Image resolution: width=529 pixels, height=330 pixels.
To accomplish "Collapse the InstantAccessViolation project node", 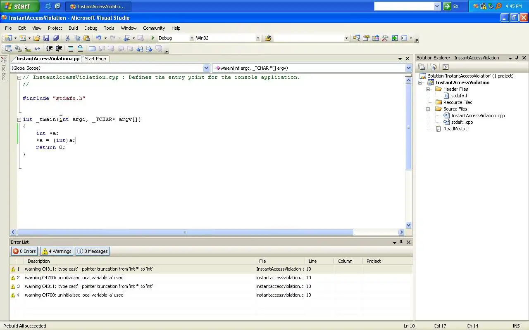I will coord(420,82).
